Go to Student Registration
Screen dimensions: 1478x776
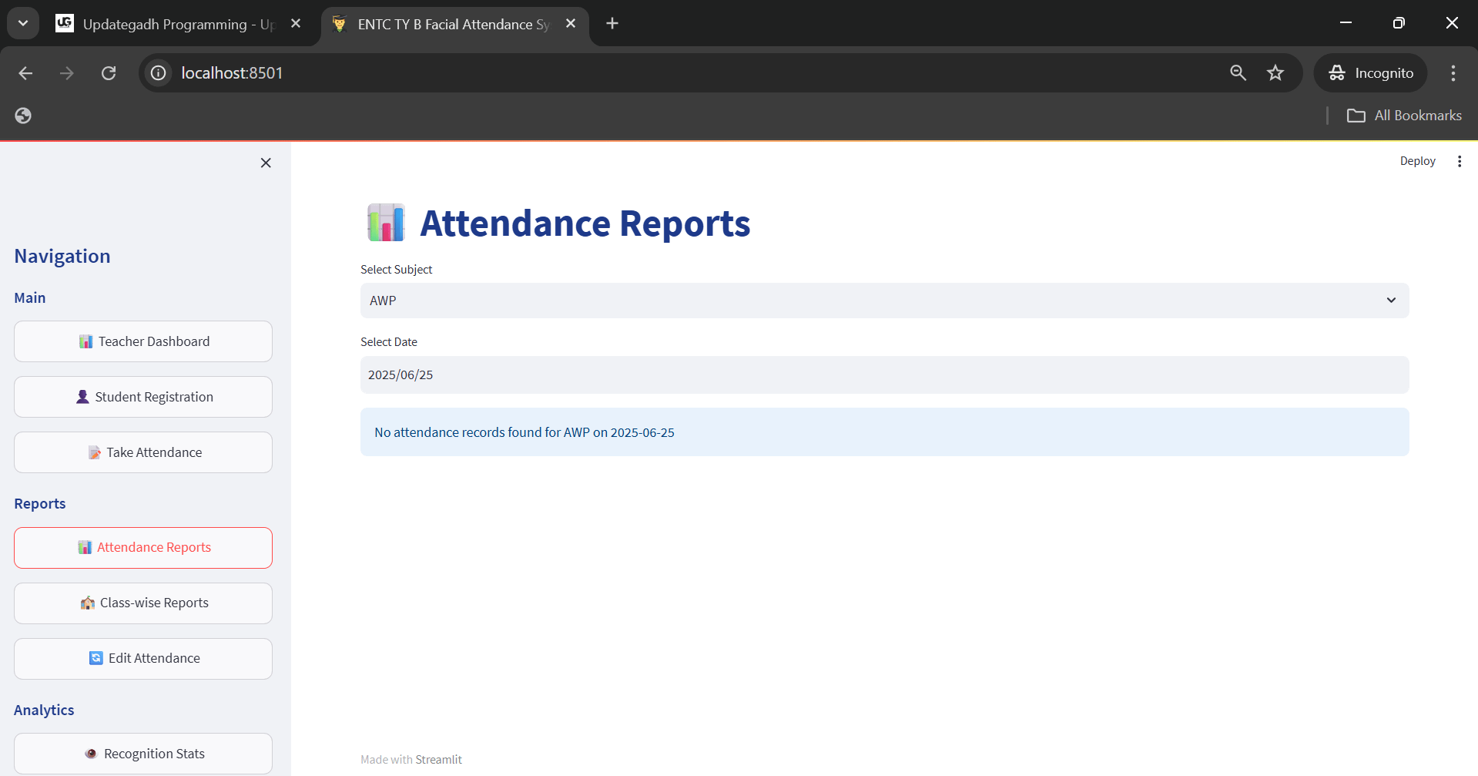[143, 397]
